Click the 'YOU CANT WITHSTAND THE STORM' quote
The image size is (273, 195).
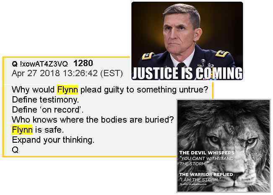(206, 161)
